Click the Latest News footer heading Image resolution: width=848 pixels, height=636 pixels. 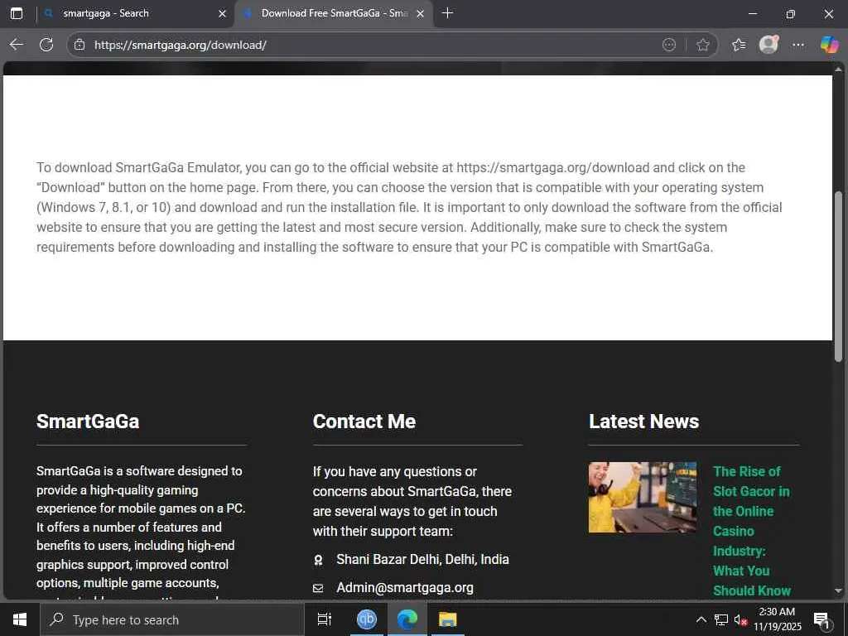643,422
